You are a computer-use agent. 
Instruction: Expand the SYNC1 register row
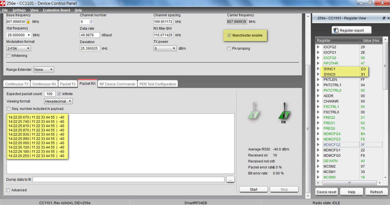[318, 69]
